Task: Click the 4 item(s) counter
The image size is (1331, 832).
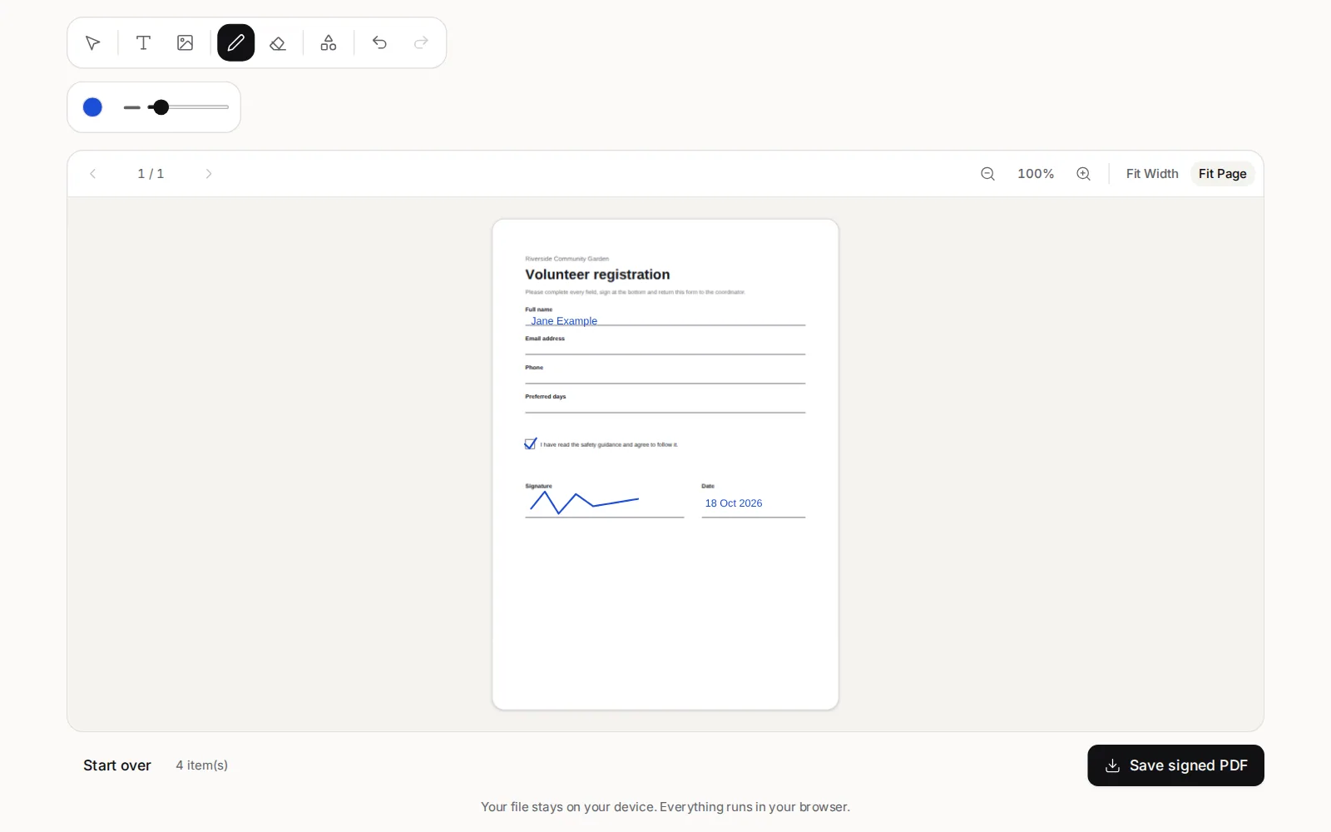Action: (x=202, y=765)
